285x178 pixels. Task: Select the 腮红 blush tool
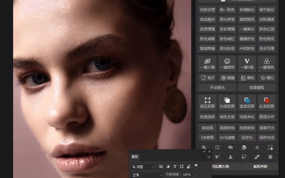pos(267,78)
